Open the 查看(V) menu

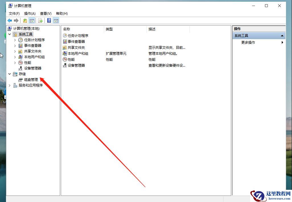(46, 13)
